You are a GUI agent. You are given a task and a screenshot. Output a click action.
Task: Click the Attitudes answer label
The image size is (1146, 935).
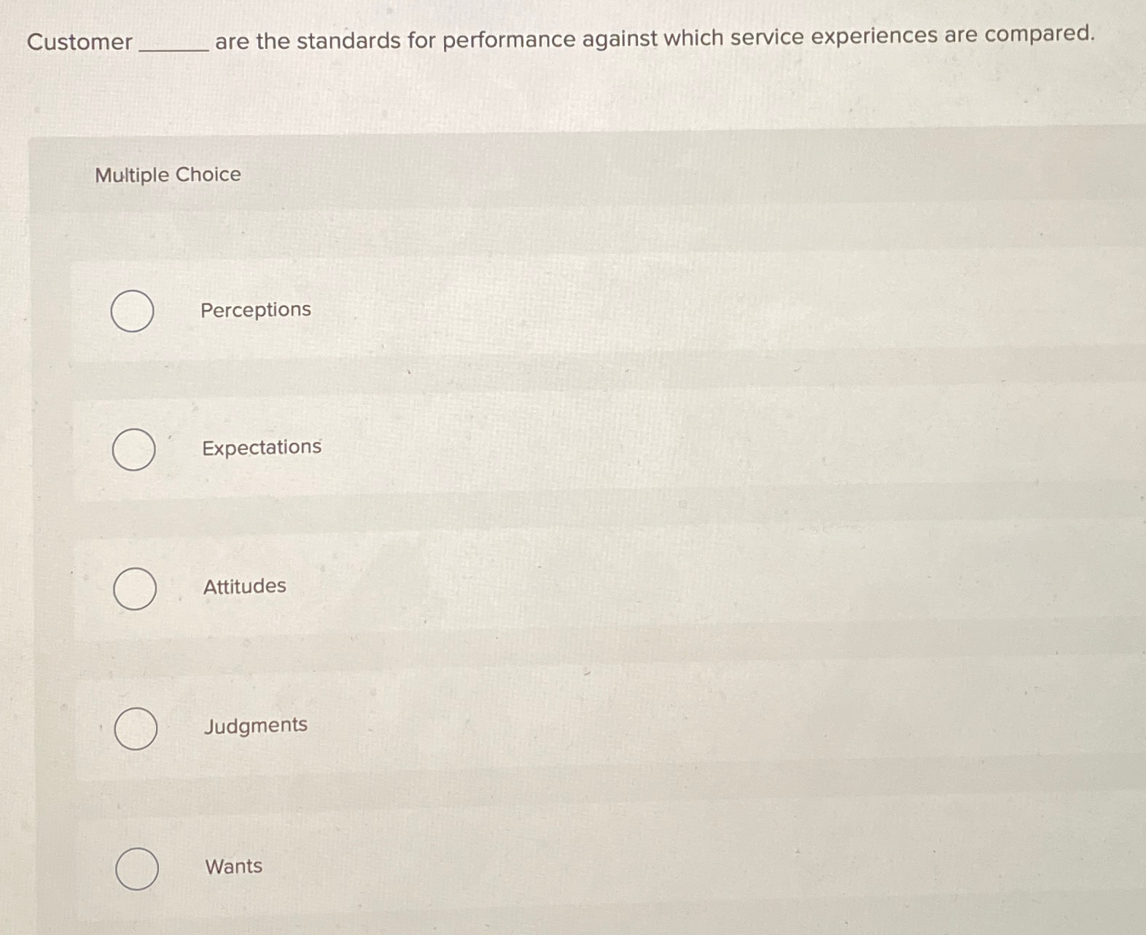[x=243, y=586]
